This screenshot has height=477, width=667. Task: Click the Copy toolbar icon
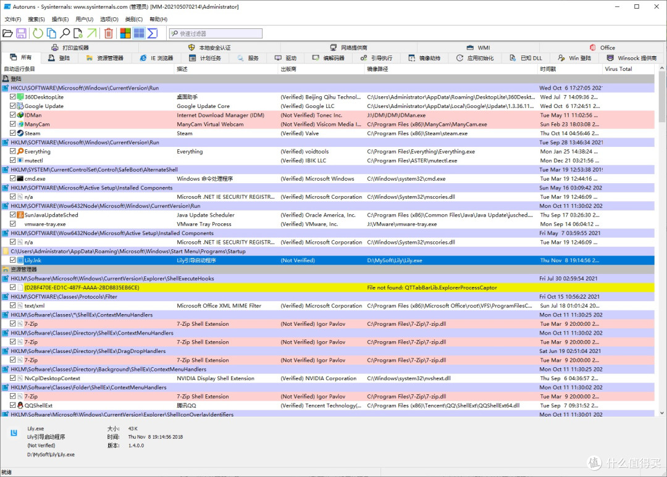pyautogui.click(x=51, y=33)
